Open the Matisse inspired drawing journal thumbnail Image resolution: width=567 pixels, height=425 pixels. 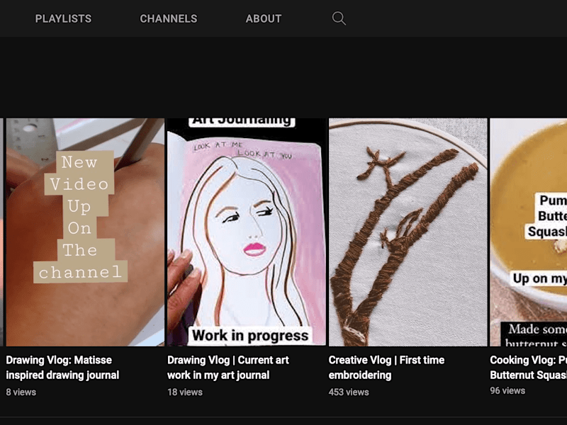pos(85,232)
